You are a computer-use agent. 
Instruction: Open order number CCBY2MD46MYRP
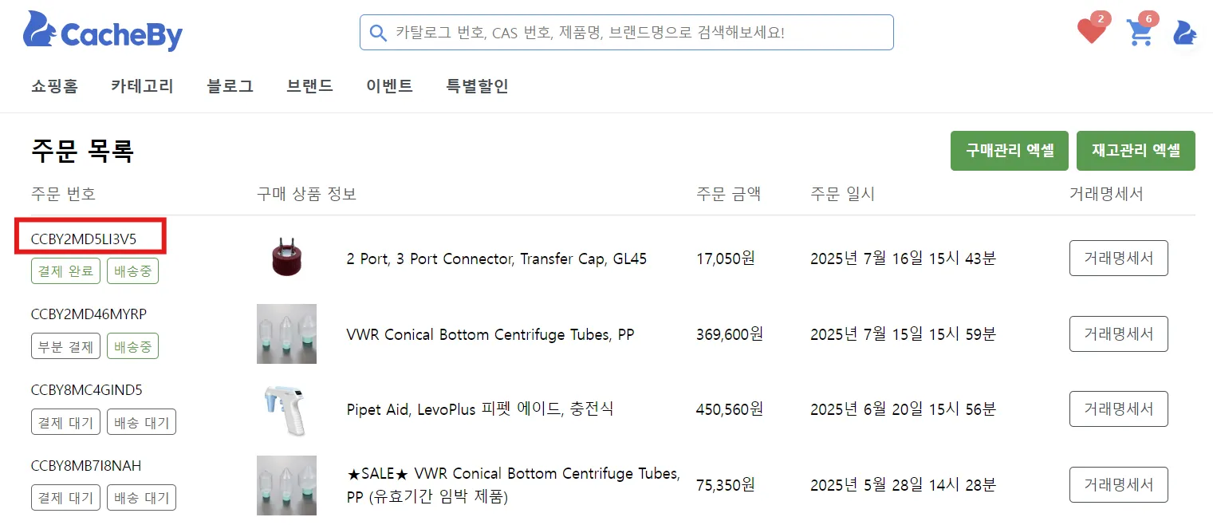(89, 314)
